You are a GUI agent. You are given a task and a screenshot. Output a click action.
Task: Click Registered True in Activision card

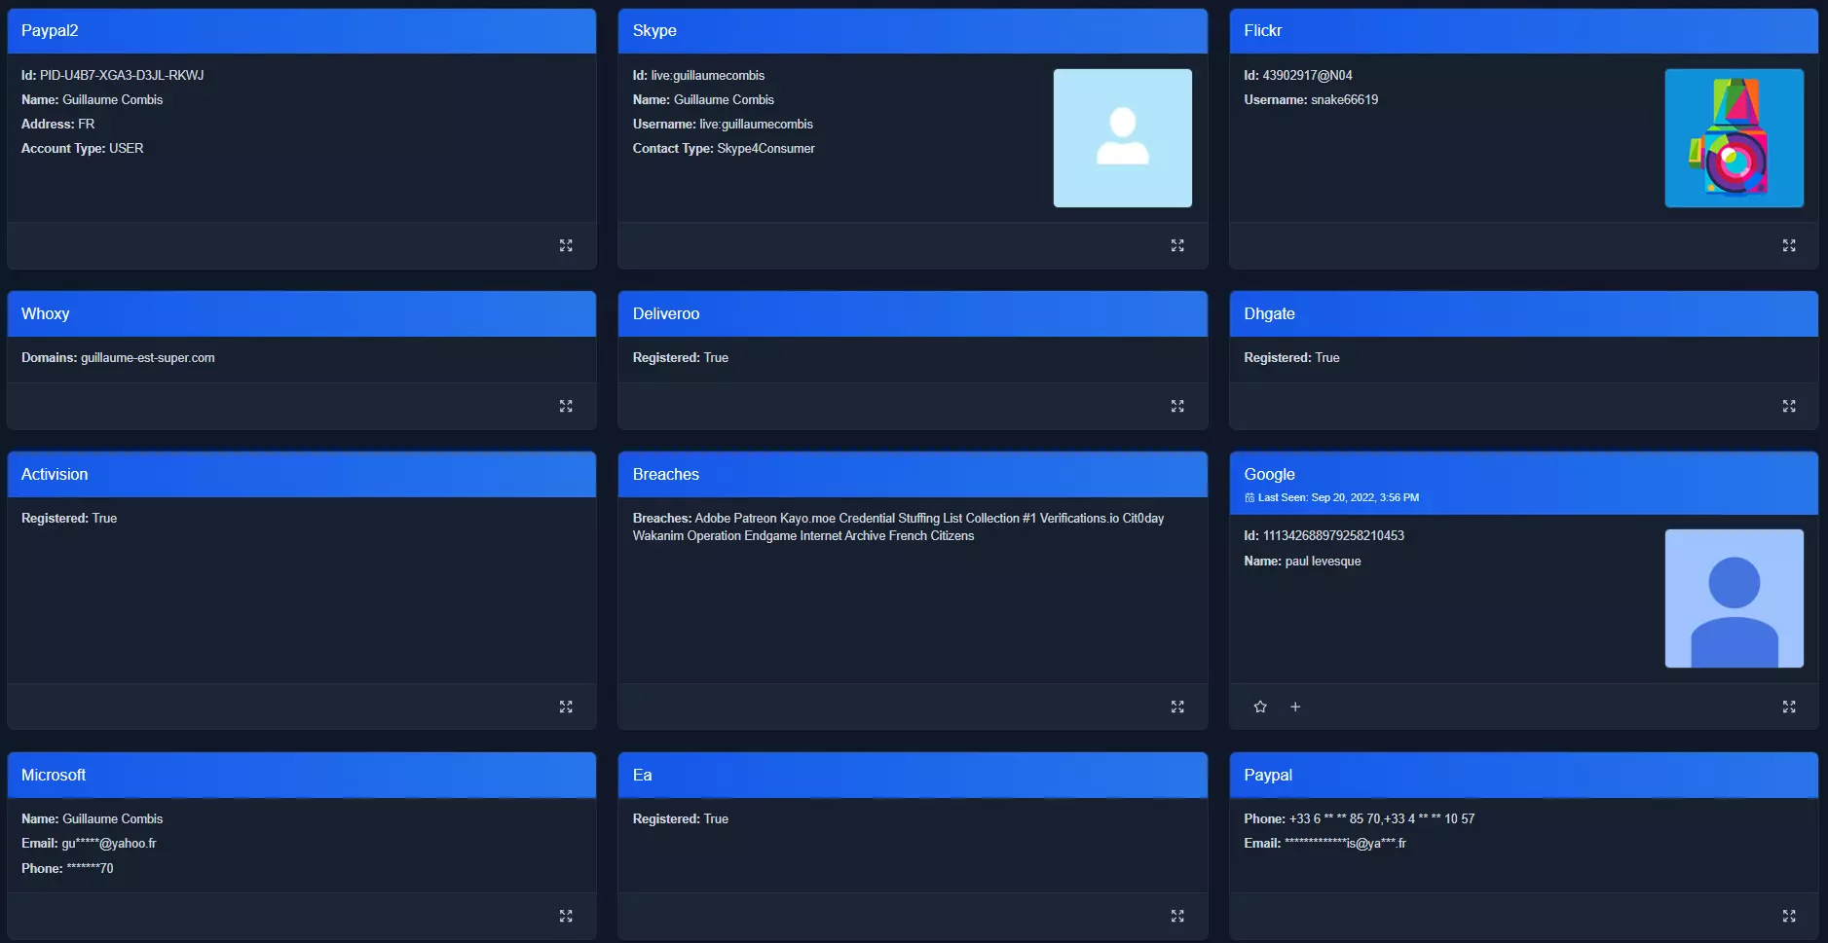[x=69, y=518]
